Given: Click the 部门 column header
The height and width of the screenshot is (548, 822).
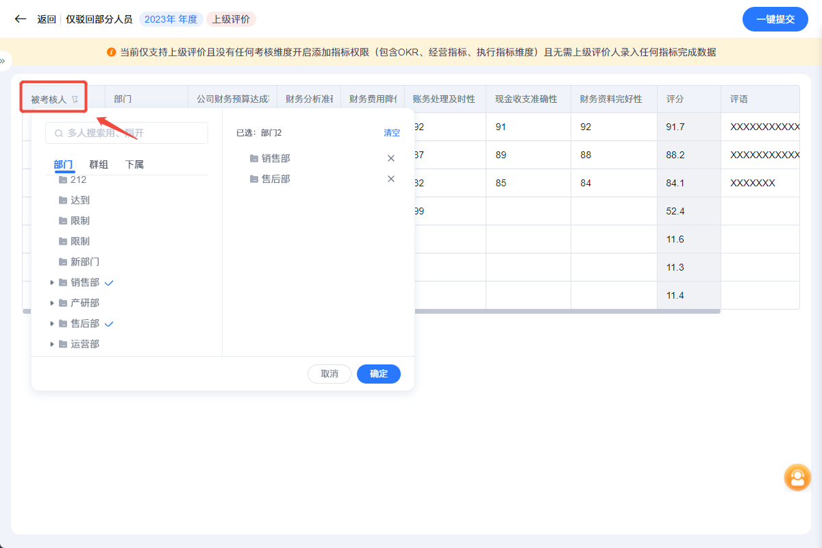Looking at the screenshot, I should pyautogui.click(x=147, y=99).
